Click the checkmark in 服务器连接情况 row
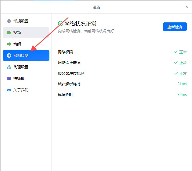Viewport: 192px width, 171px height. pyautogui.click(x=176, y=73)
